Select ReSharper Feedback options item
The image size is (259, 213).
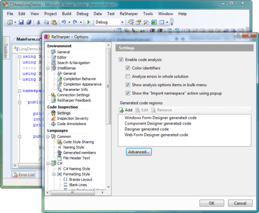(x=74, y=100)
